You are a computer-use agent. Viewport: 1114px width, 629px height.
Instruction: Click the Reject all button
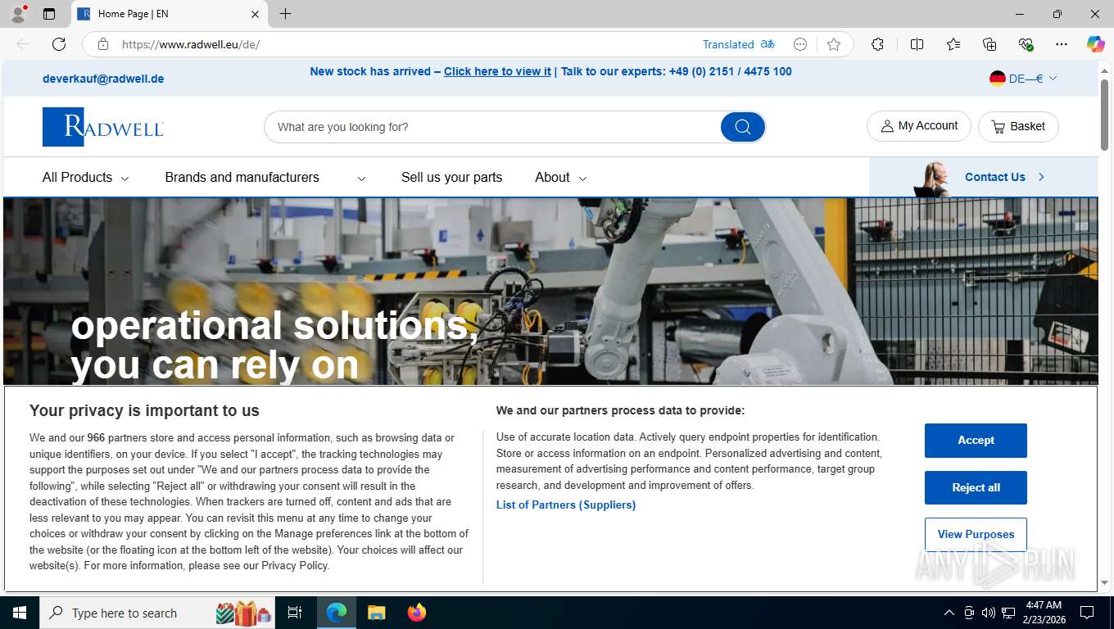coord(976,487)
